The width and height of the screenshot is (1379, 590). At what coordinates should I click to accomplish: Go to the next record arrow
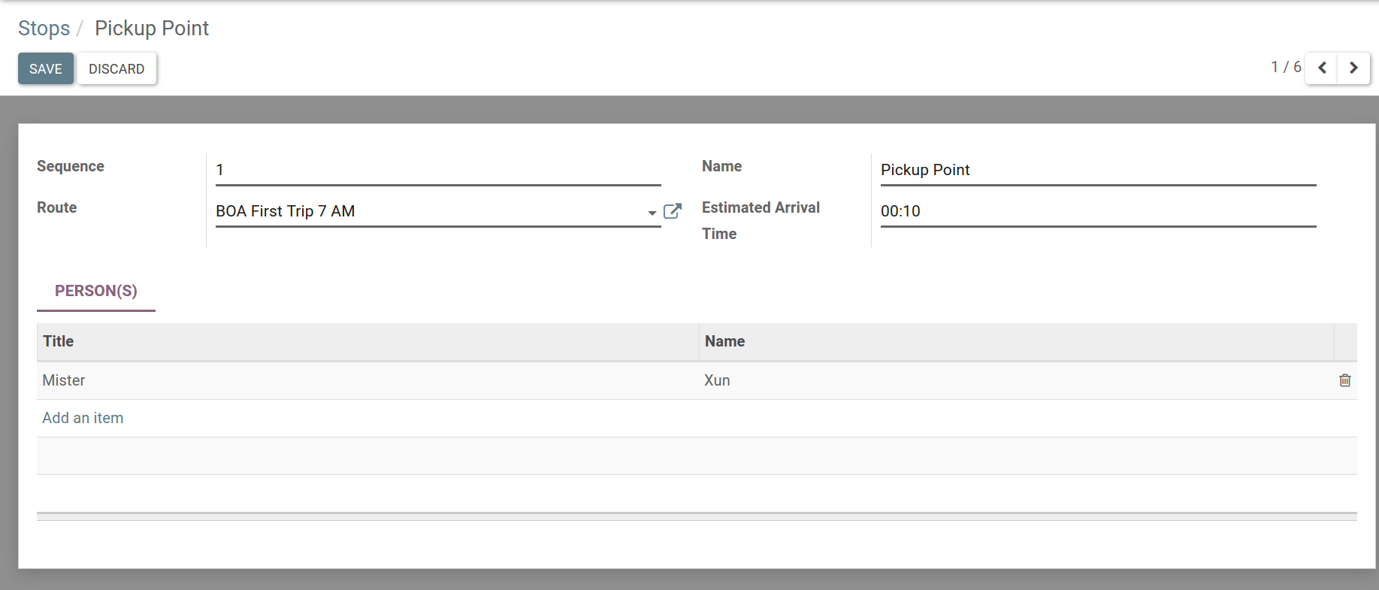(1353, 68)
